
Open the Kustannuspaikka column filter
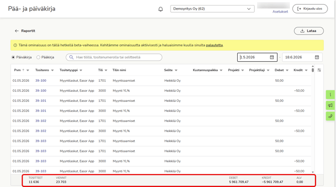pyautogui.click(x=221, y=70)
